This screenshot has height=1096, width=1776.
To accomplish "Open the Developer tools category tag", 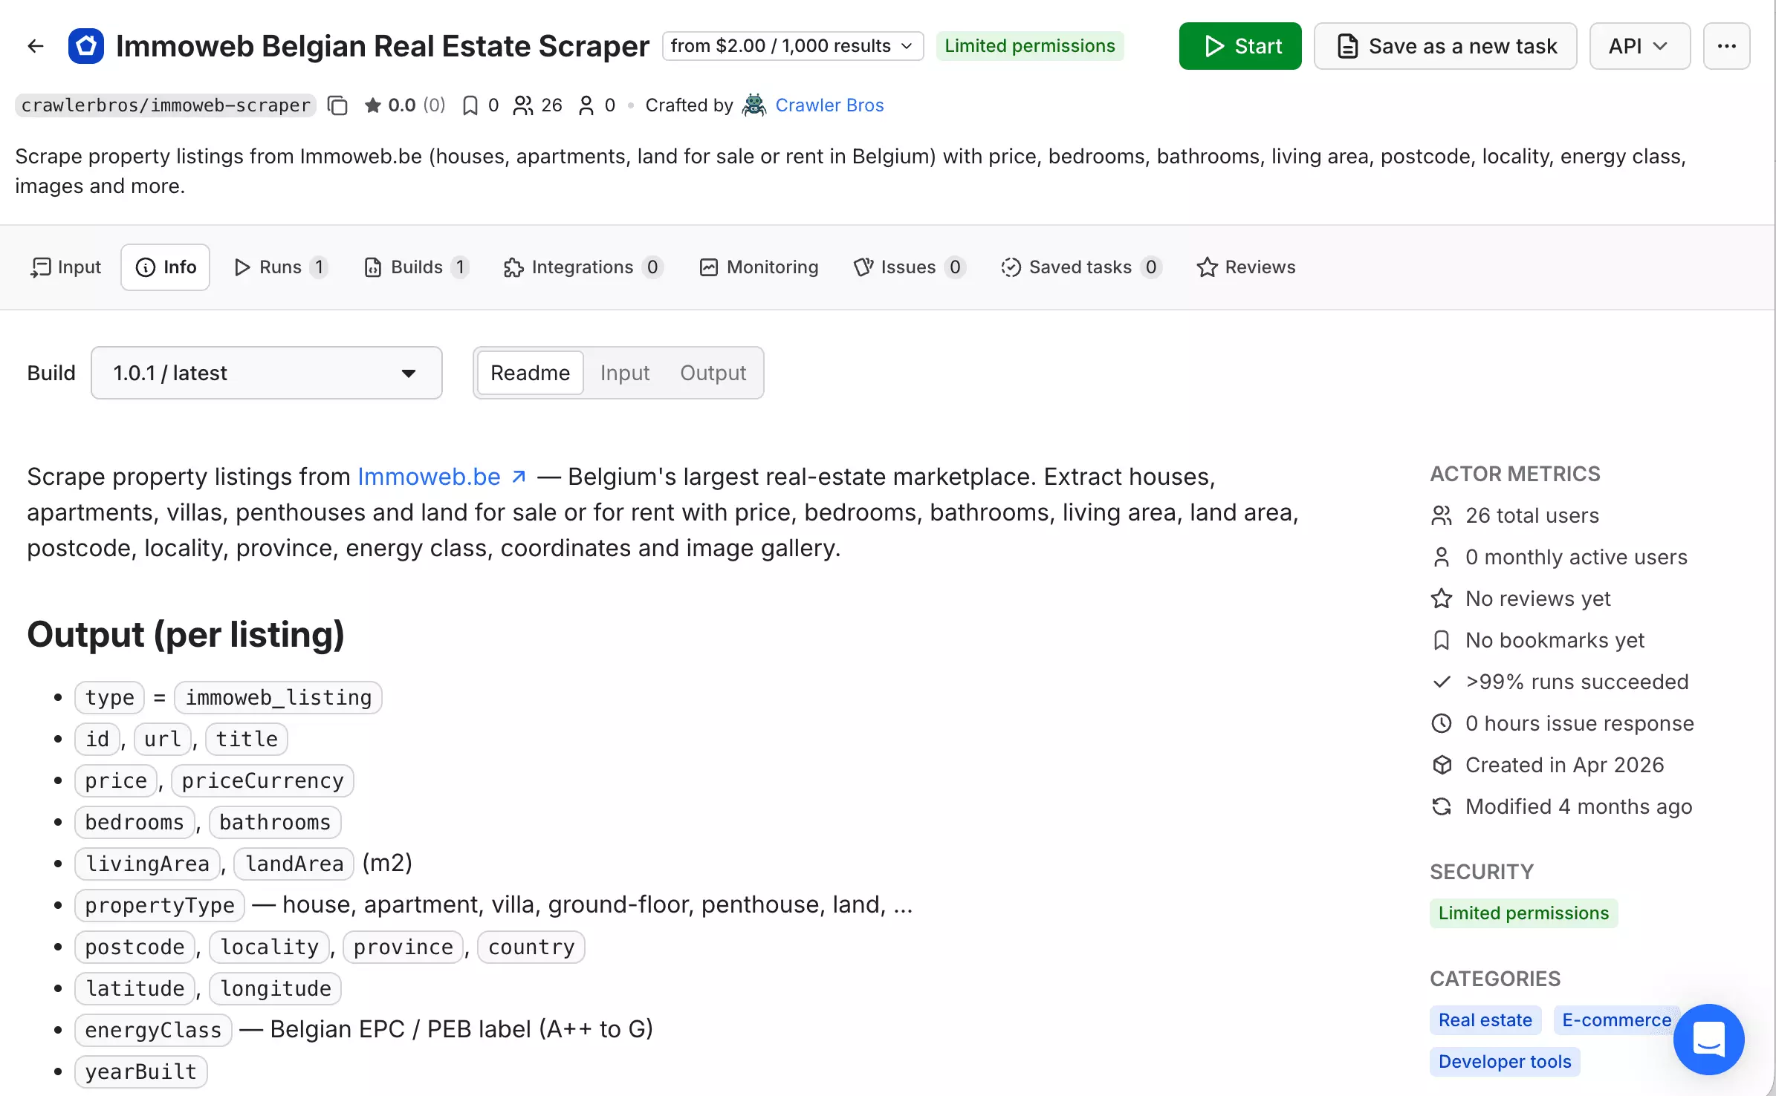I will [1505, 1061].
